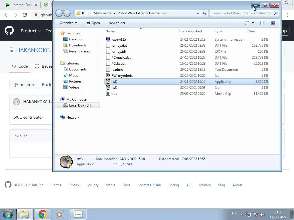Toggle the preview pane icon

coord(263,23)
